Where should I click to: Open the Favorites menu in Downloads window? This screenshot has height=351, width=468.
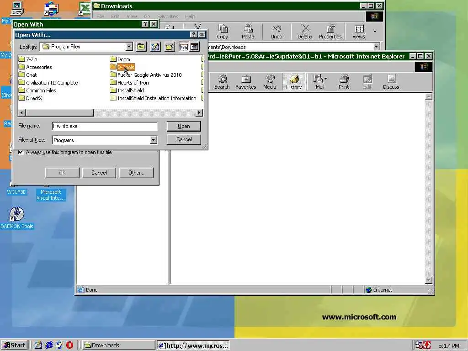click(167, 16)
